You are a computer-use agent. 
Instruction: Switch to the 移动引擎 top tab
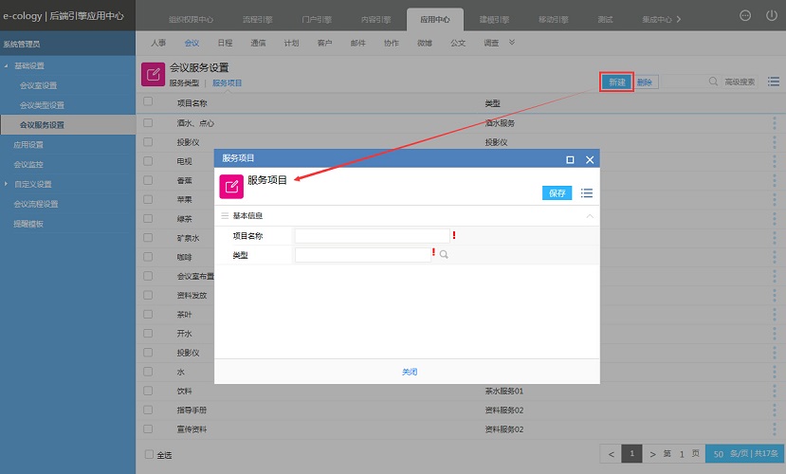pos(554,20)
